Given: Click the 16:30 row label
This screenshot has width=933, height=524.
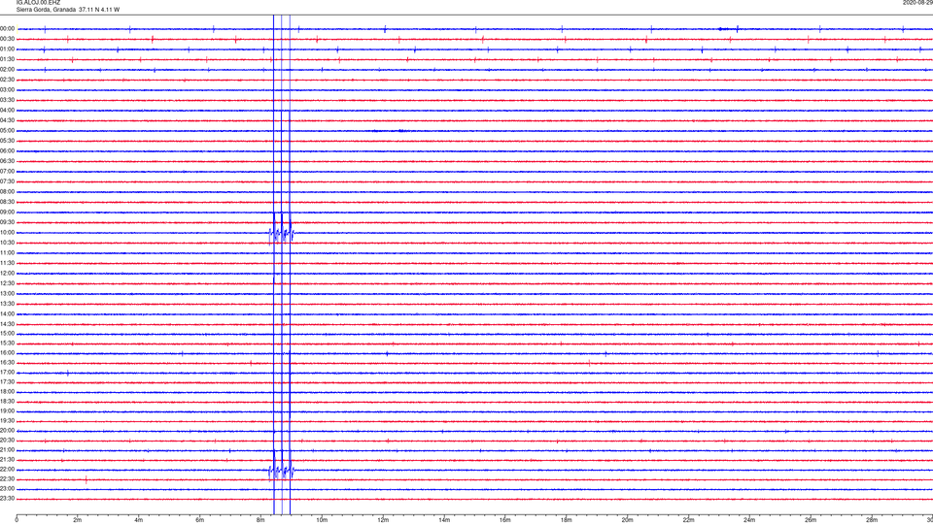Looking at the screenshot, I should (x=7, y=362).
